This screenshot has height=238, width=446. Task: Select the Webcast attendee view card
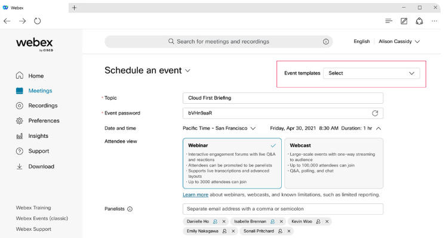tap(334, 163)
